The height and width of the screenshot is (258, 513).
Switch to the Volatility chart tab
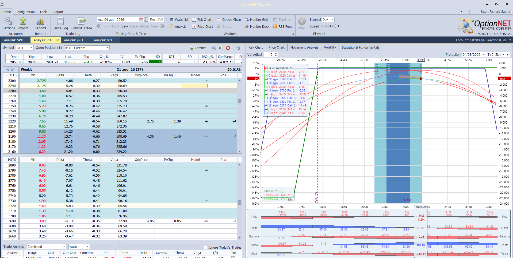click(330, 47)
